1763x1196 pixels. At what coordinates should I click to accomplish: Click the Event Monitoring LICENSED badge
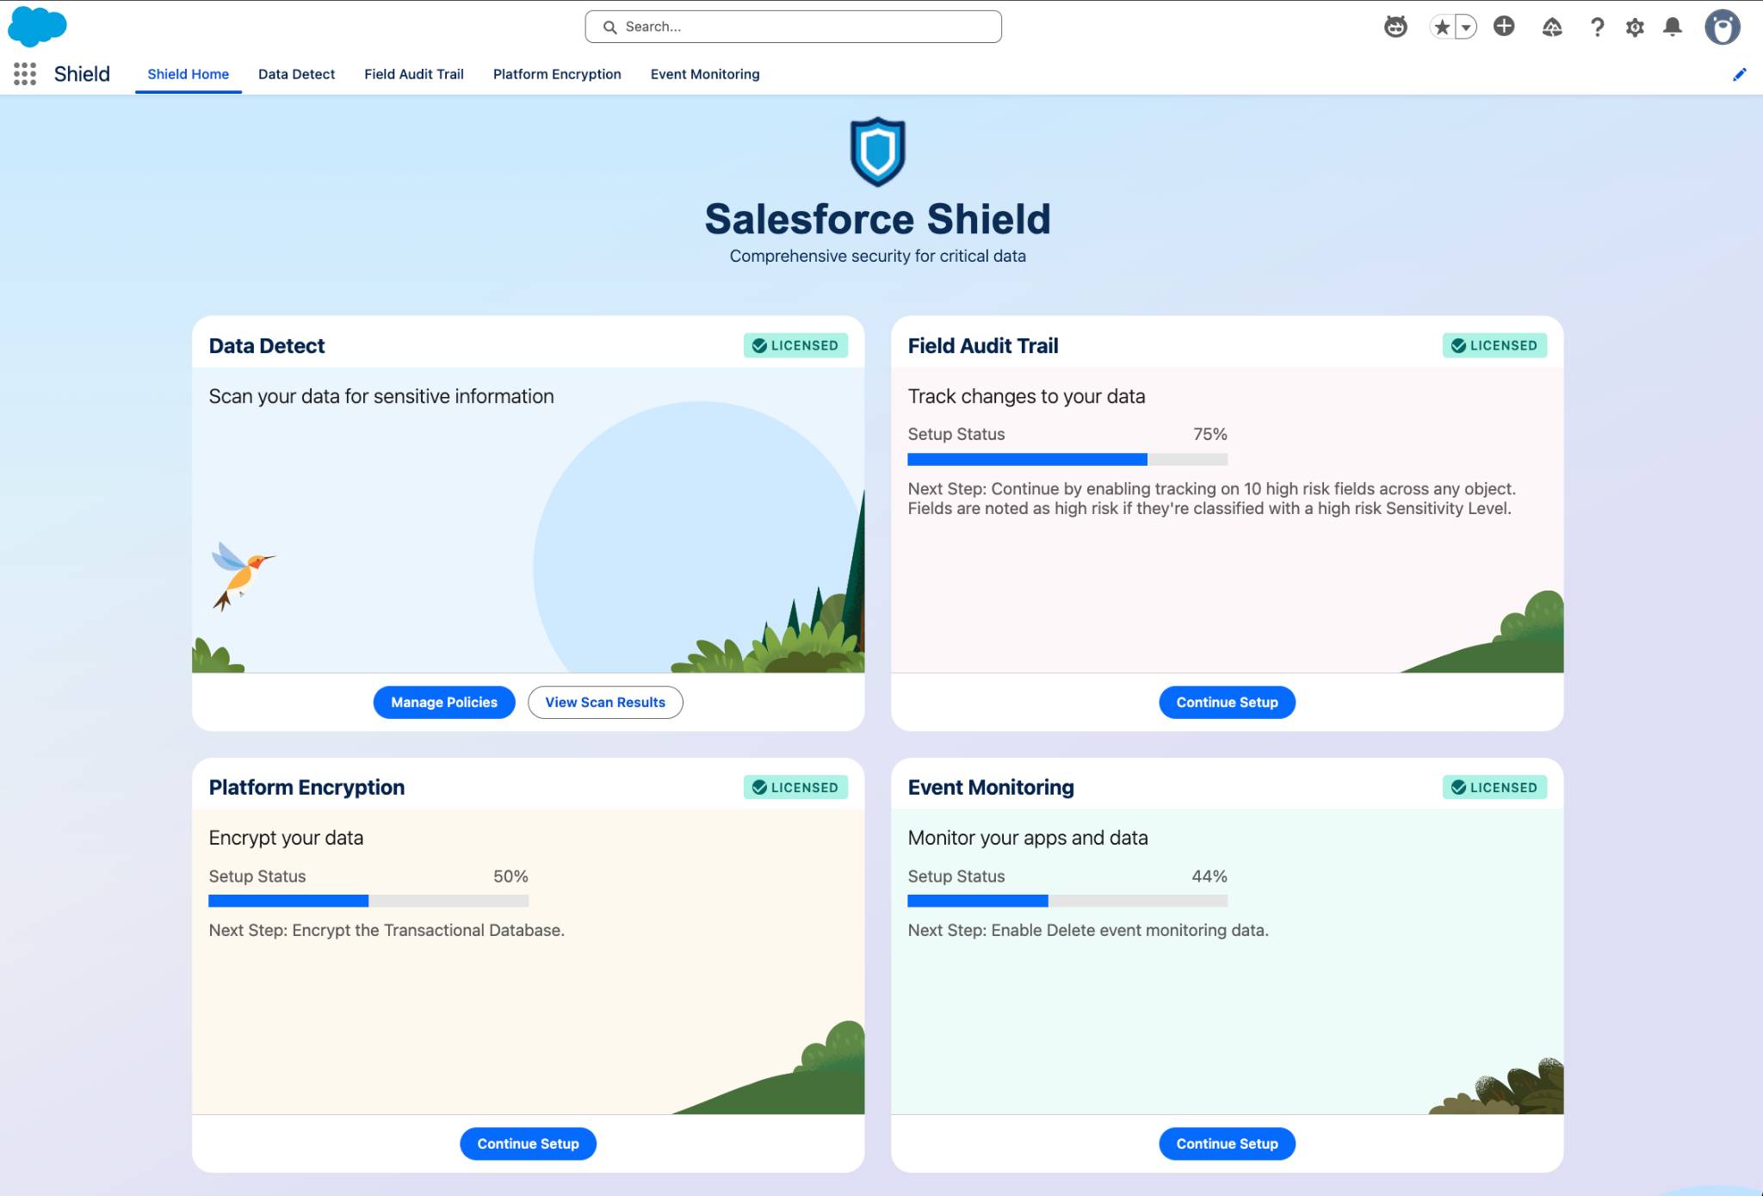point(1494,787)
